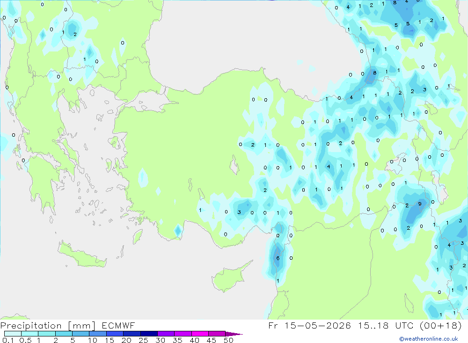Click the 40–45 mm magenta legend swatch

pyautogui.click(x=200, y=334)
